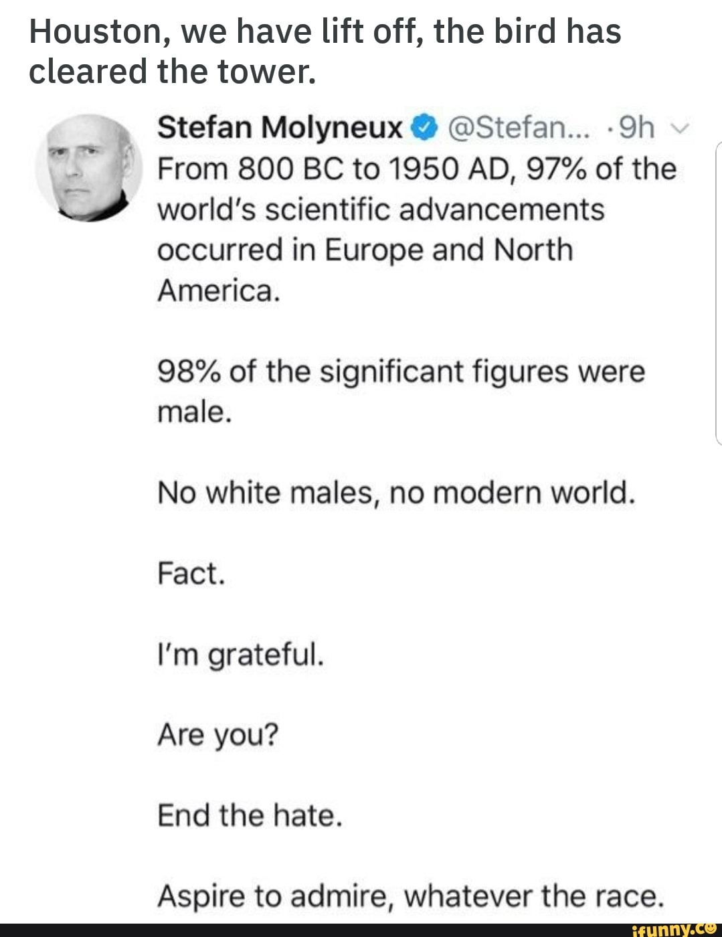
Task: Select the "No white males, no modern world." line
Action: (x=395, y=493)
